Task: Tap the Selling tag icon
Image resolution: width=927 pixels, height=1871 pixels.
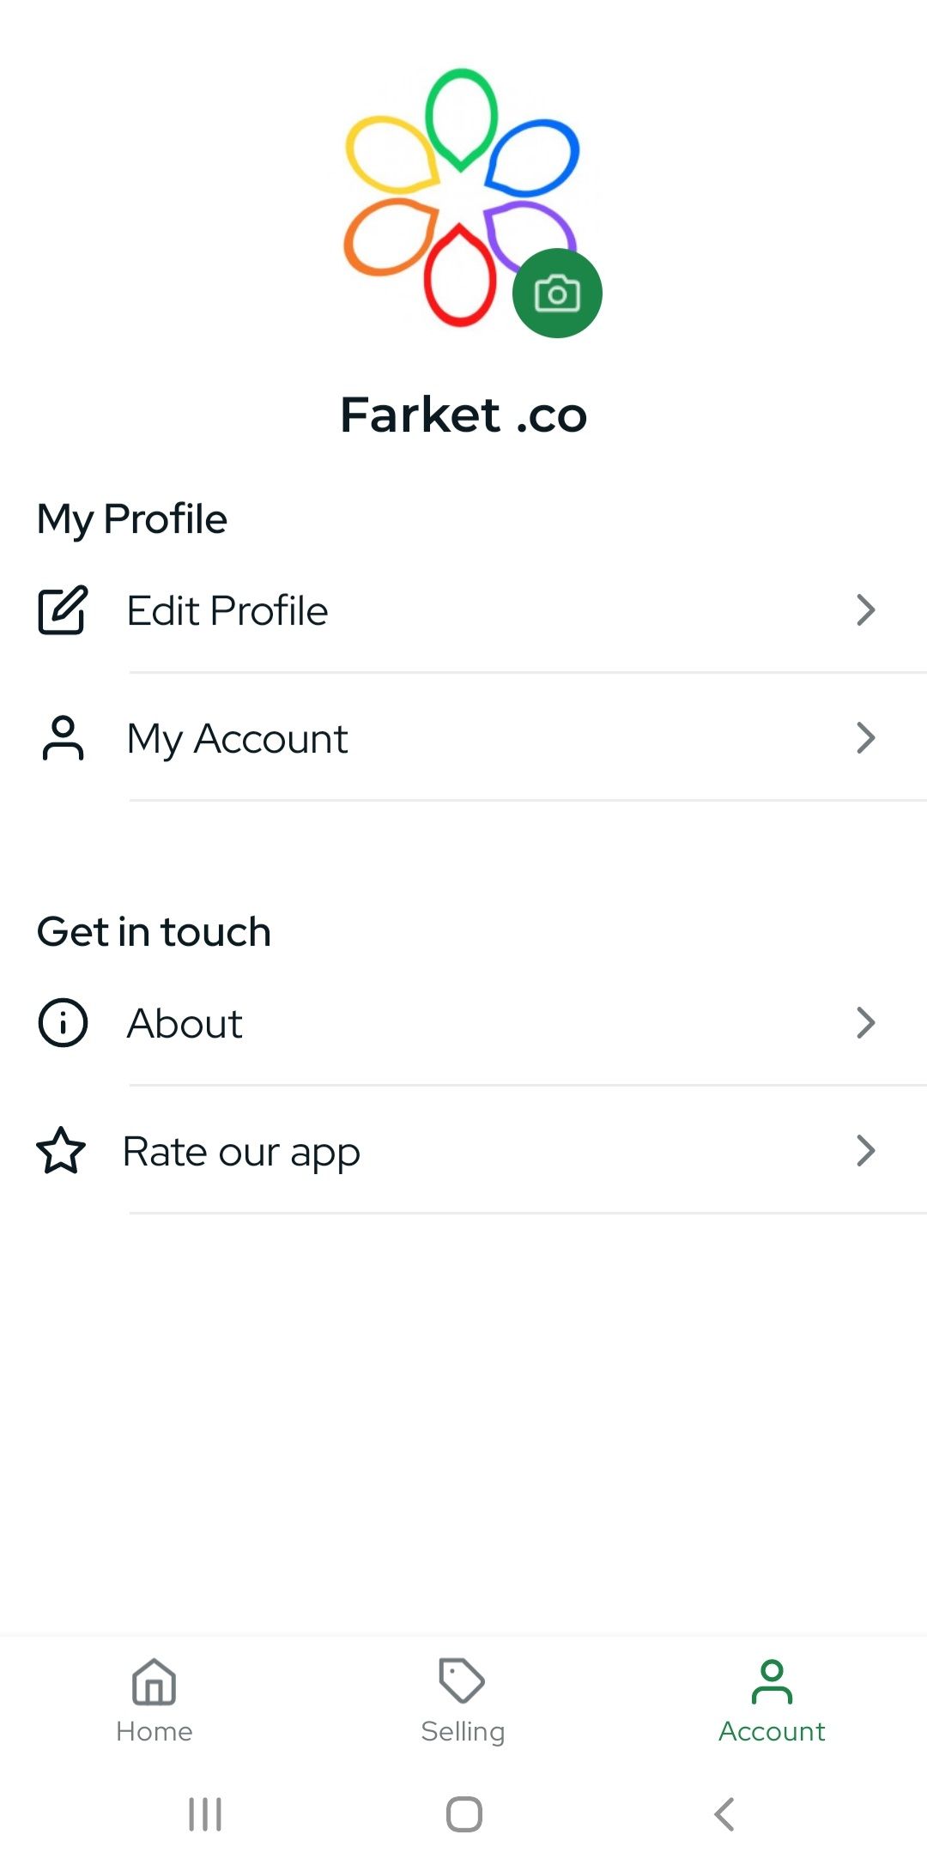Action: [462, 1680]
